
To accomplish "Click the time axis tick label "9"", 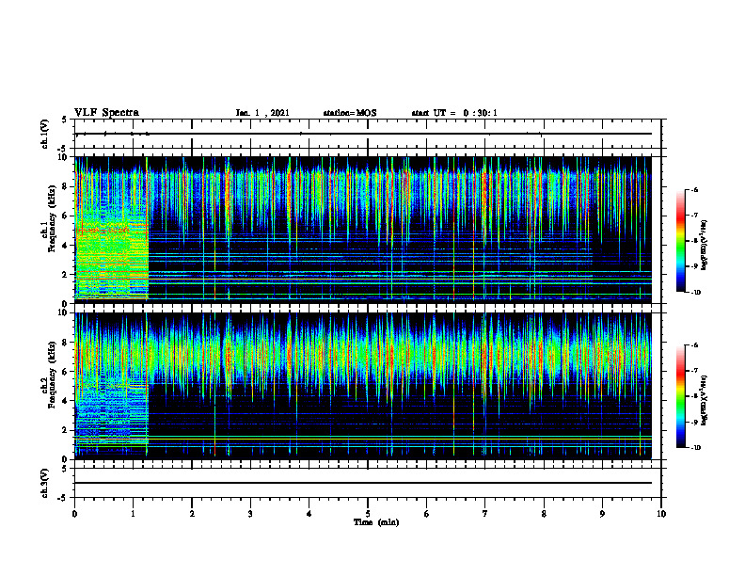I will coord(602,514).
